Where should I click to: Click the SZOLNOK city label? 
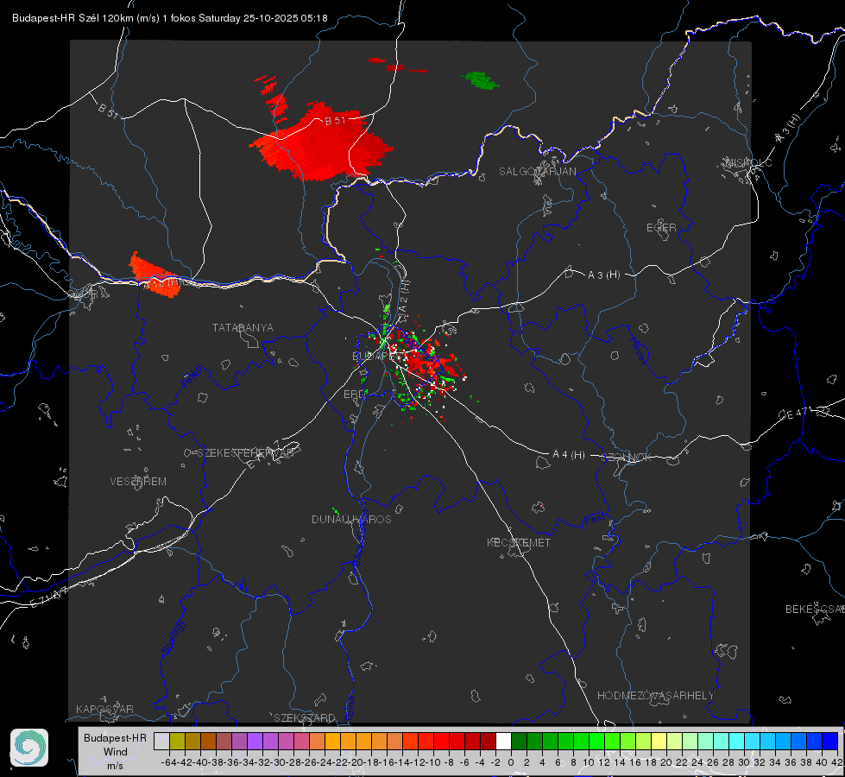point(628,458)
